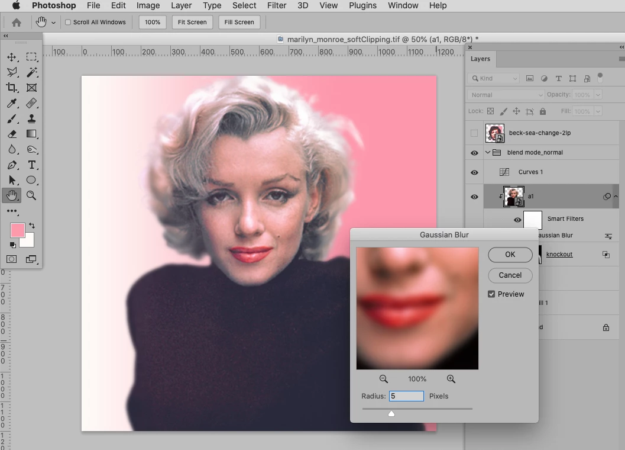Swap foreground and background colors
This screenshot has width=625, height=450.
(x=32, y=226)
